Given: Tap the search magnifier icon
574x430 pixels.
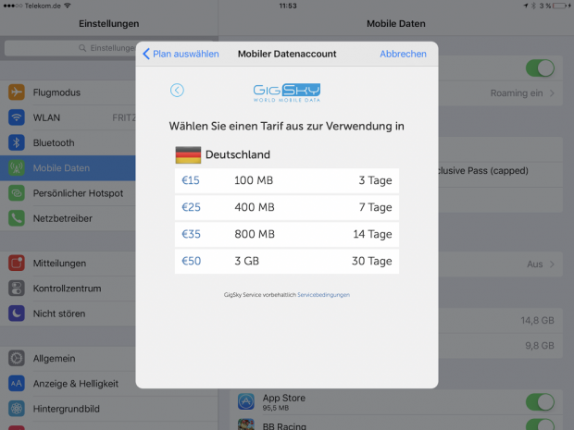Looking at the screenshot, I should click(x=82, y=48).
